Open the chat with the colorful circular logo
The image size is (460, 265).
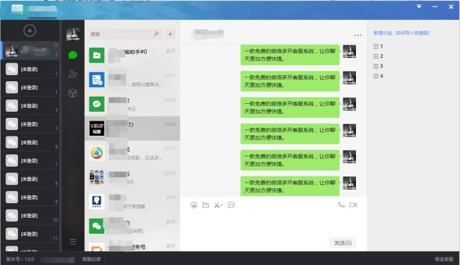point(132,153)
